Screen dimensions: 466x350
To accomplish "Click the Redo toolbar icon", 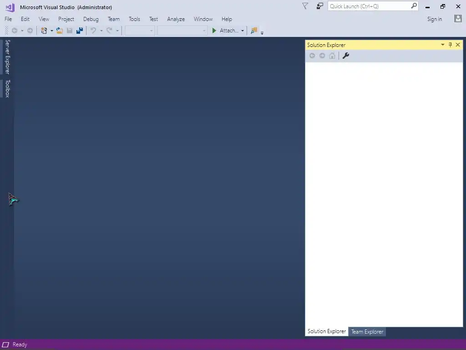I will click(x=109, y=31).
